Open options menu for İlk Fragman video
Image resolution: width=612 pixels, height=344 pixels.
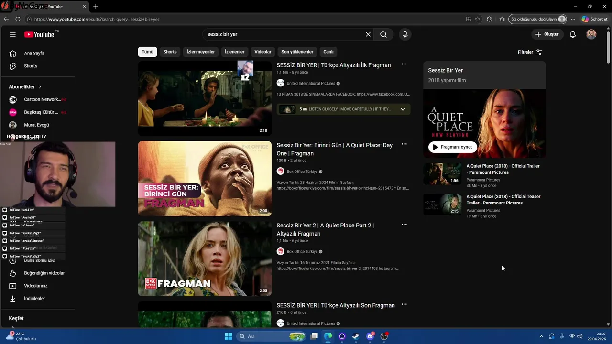[404, 64]
